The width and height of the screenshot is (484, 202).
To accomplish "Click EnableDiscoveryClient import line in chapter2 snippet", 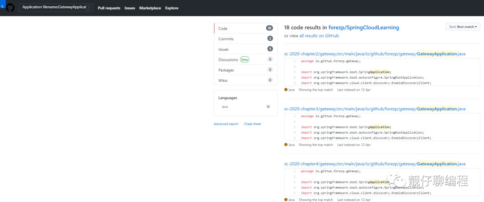I will point(366,83).
